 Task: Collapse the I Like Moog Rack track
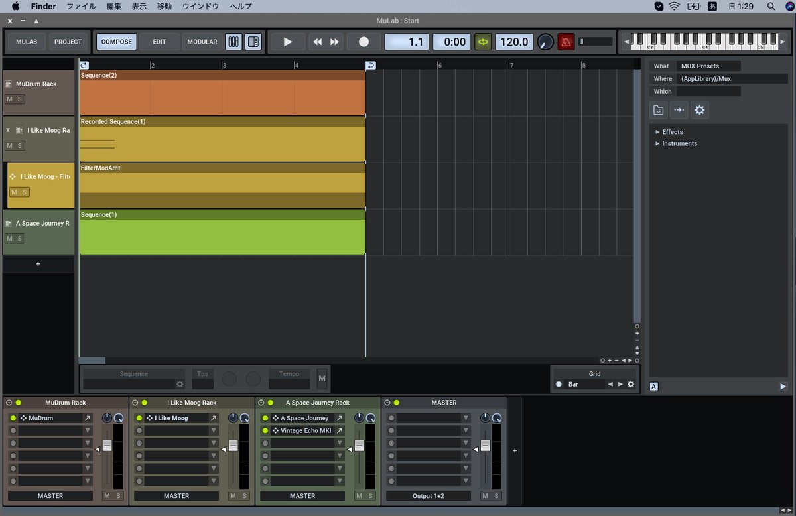pyautogui.click(x=7, y=131)
